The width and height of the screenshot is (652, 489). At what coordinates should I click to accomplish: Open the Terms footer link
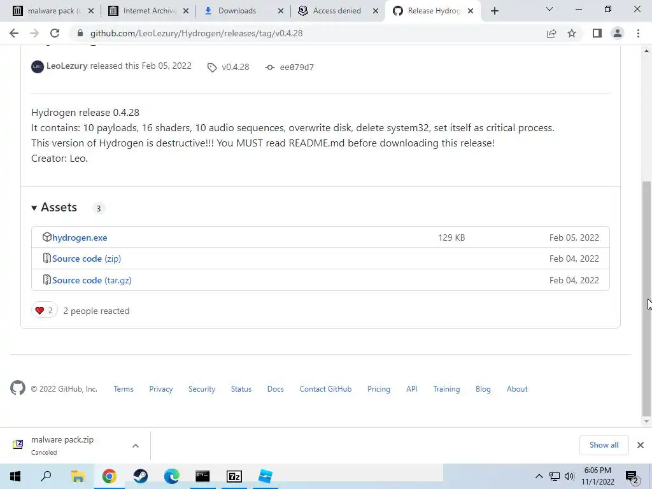tap(124, 389)
